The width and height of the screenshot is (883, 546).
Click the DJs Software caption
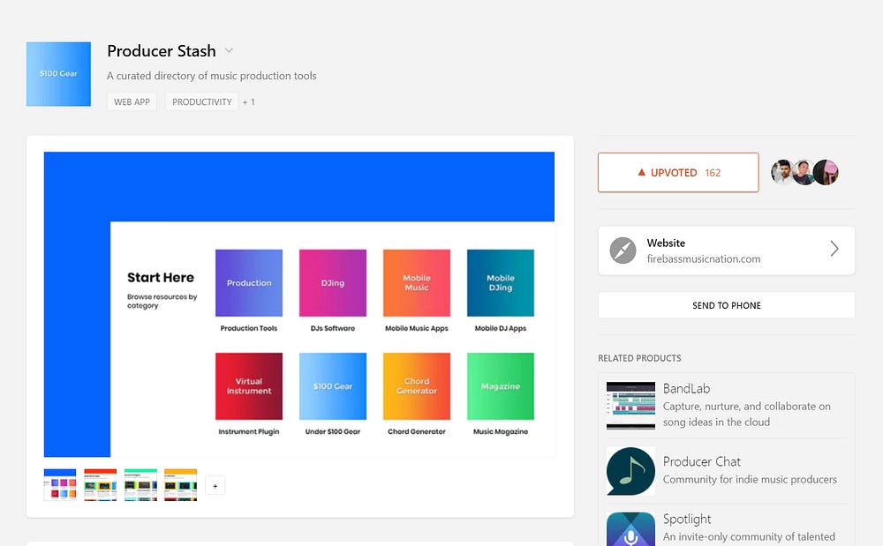pyautogui.click(x=333, y=328)
